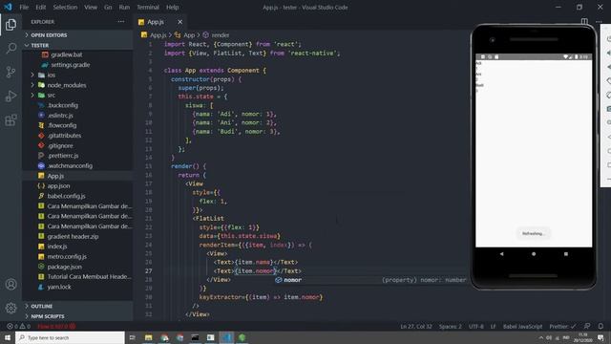Open the Search view in activity bar
This screenshot has width=611, height=344.
click(x=11, y=49)
